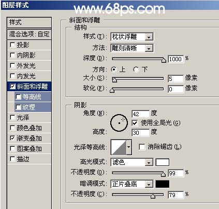Enable the 内阴影 inner shadow checkbox
Image resolution: width=219 pixels, height=209 pixels.
tap(12, 55)
